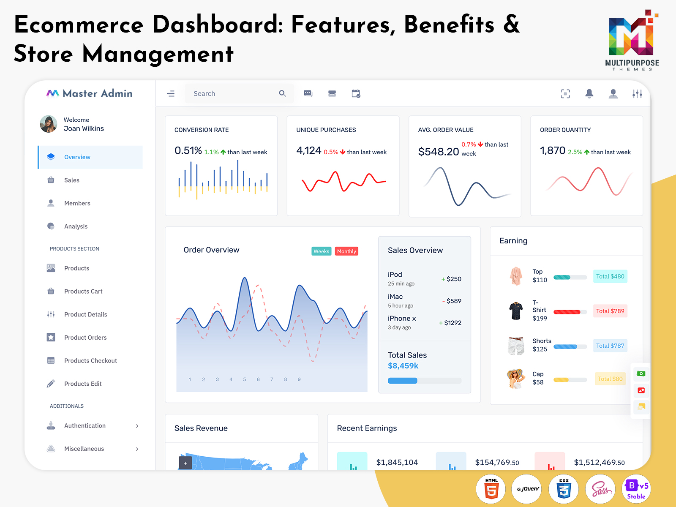The height and width of the screenshot is (507, 676).
Task: Click the Authentication stamp icon
Action: [51, 425]
